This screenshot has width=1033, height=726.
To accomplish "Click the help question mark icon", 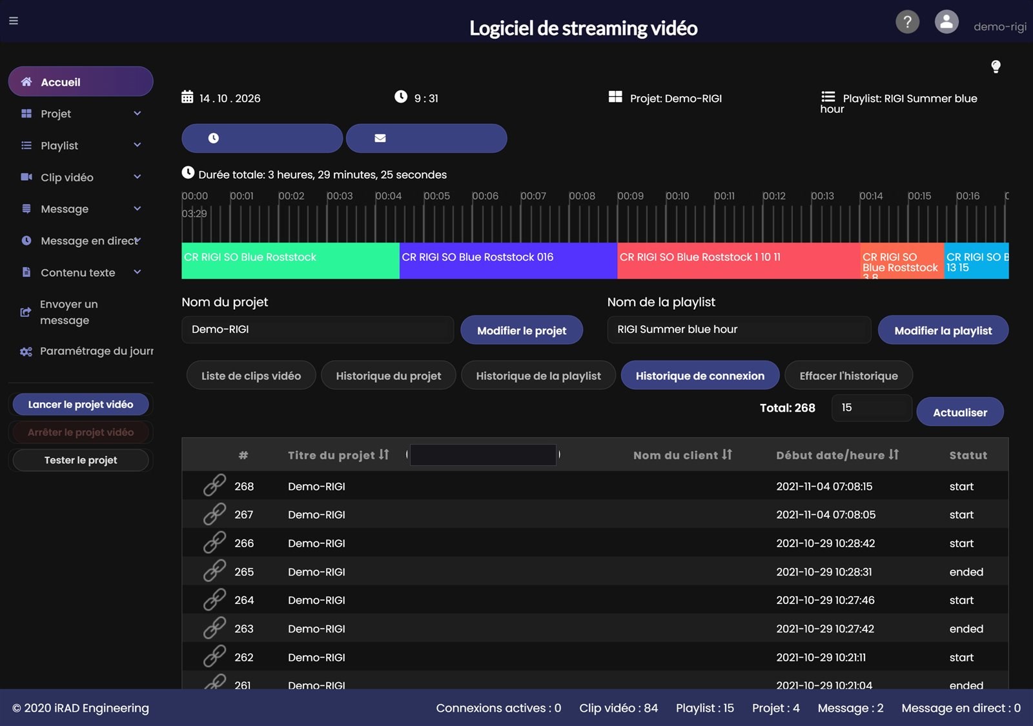I will pos(907,22).
